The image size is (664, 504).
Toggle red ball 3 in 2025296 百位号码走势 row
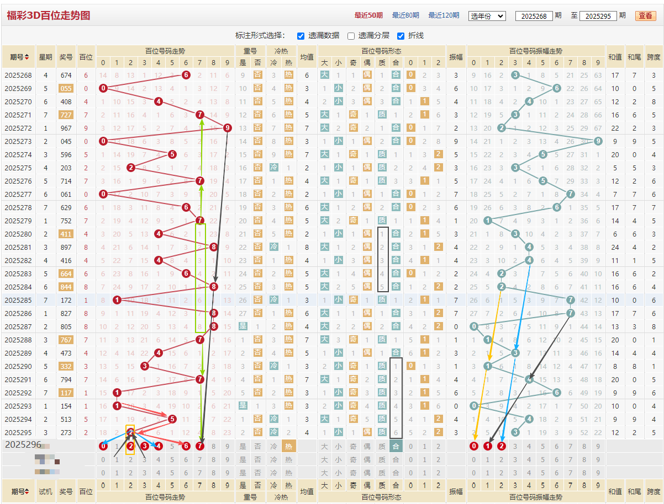(x=145, y=446)
